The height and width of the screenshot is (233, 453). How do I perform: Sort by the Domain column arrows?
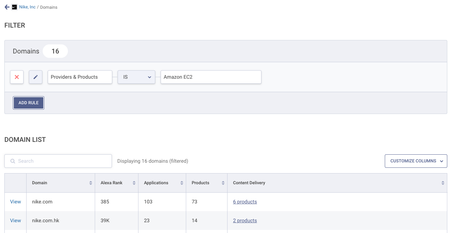[x=91, y=183]
